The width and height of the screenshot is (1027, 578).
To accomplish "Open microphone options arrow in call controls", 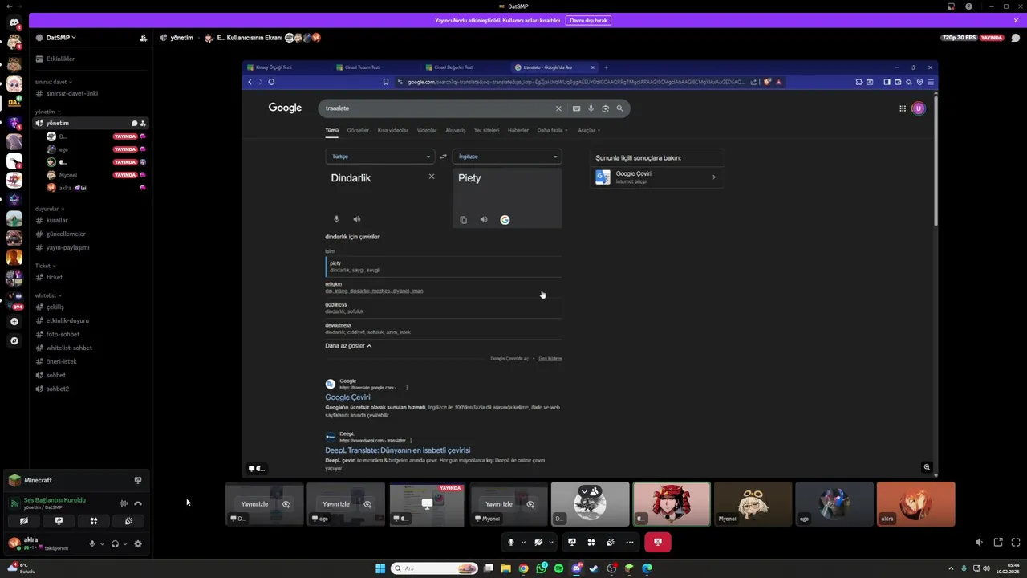I will coord(523,543).
